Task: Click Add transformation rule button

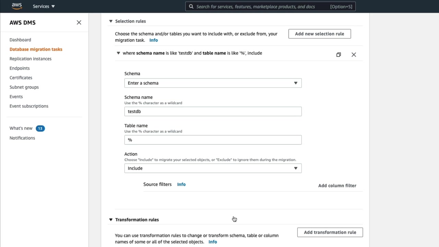Action: click(330, 232)
